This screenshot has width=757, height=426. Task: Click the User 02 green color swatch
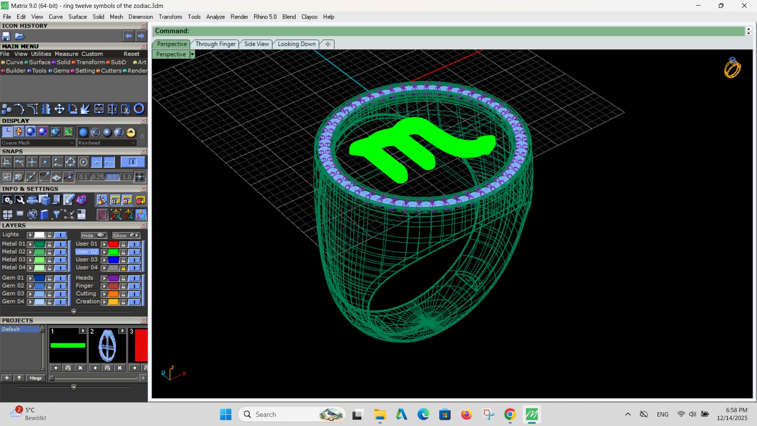pyautogui.click(x=113, y=252)
